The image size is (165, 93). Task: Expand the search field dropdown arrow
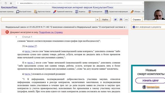point(97,20)
